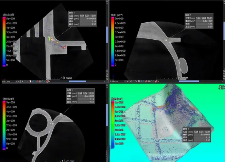
Task: Click the 16.91 mm slice position field
Action: click(6, 81)
